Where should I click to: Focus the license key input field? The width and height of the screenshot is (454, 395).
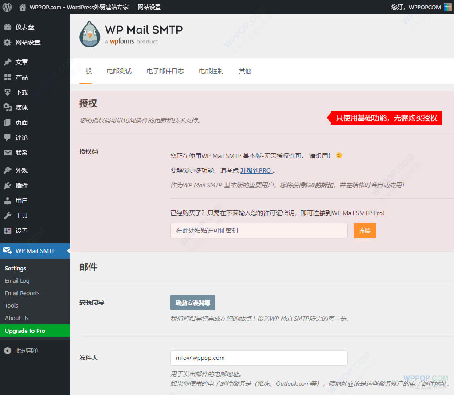pyautogui.click(x=258, y=231)
